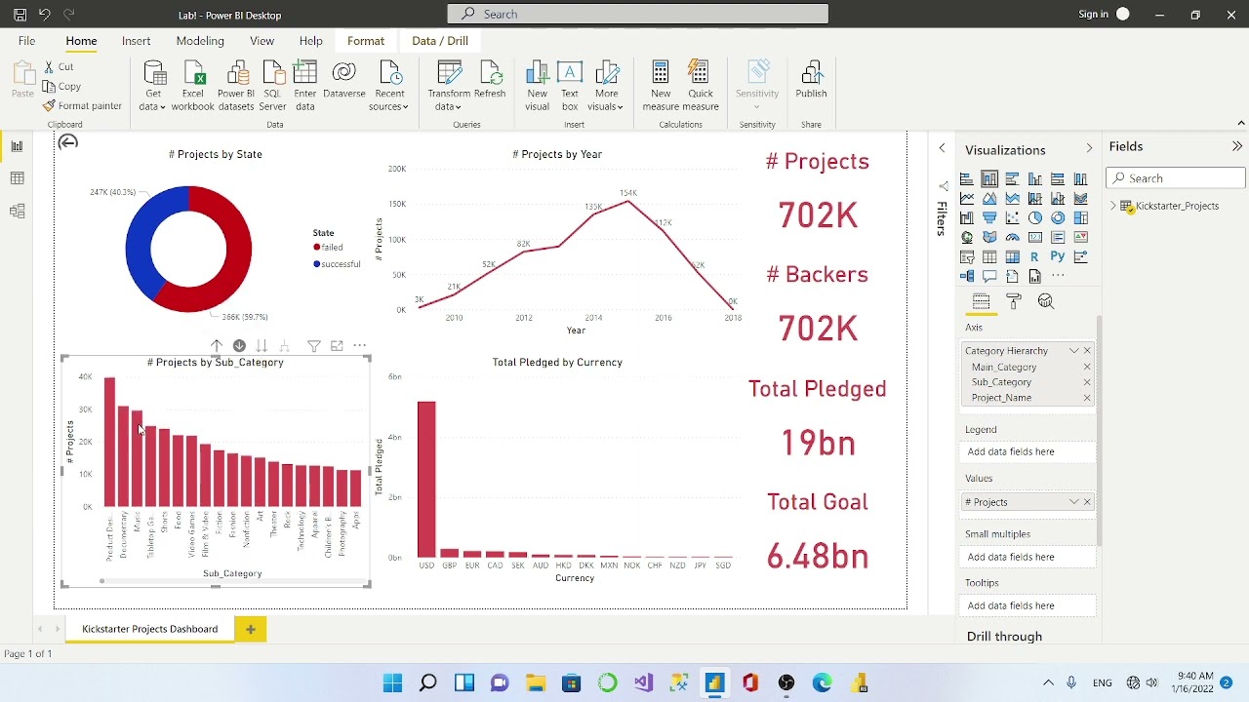This screenshot has height=702, width=1249.
Task: Open the Analytics magnifier tab in Visualizations
Action: (1046, 302)
